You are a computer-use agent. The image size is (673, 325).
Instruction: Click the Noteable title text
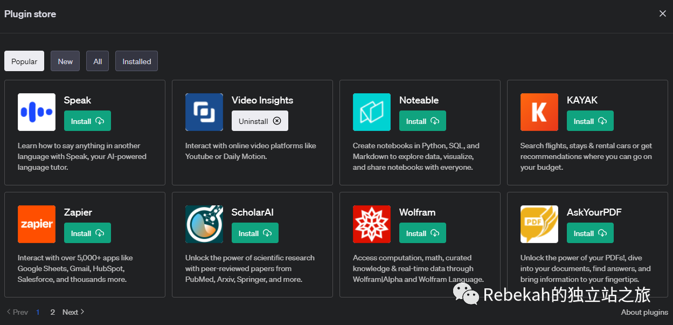(419, 100)
